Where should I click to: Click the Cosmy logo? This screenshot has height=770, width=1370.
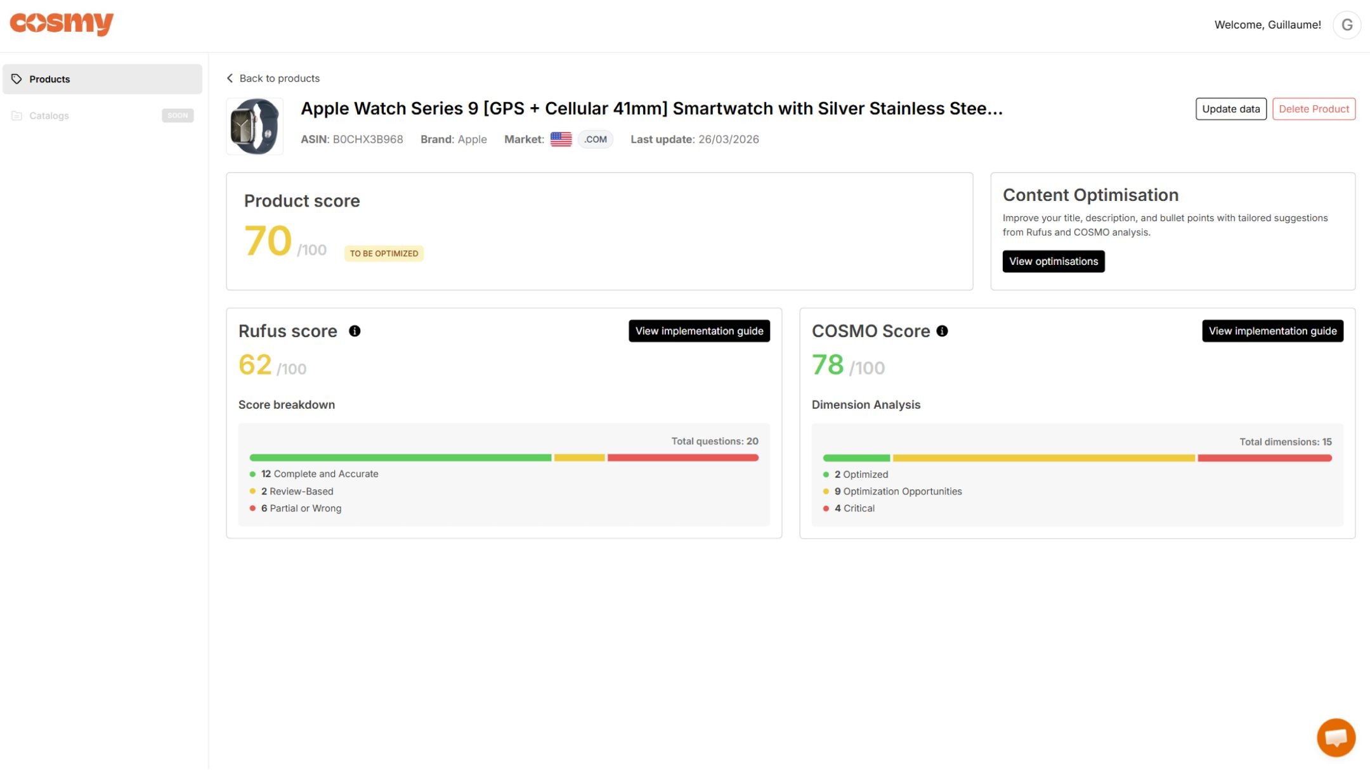[x=62, y=24]
